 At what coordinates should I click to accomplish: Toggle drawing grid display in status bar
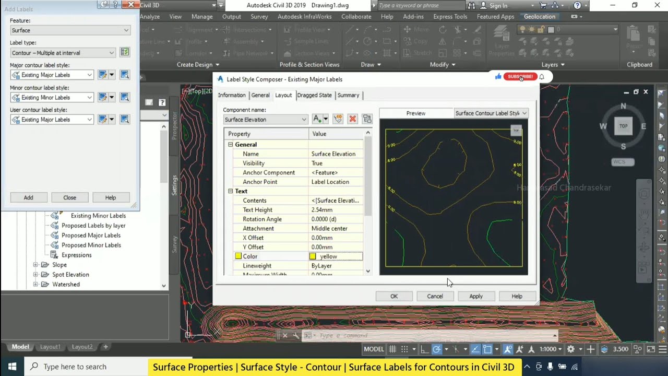(392, 349)
